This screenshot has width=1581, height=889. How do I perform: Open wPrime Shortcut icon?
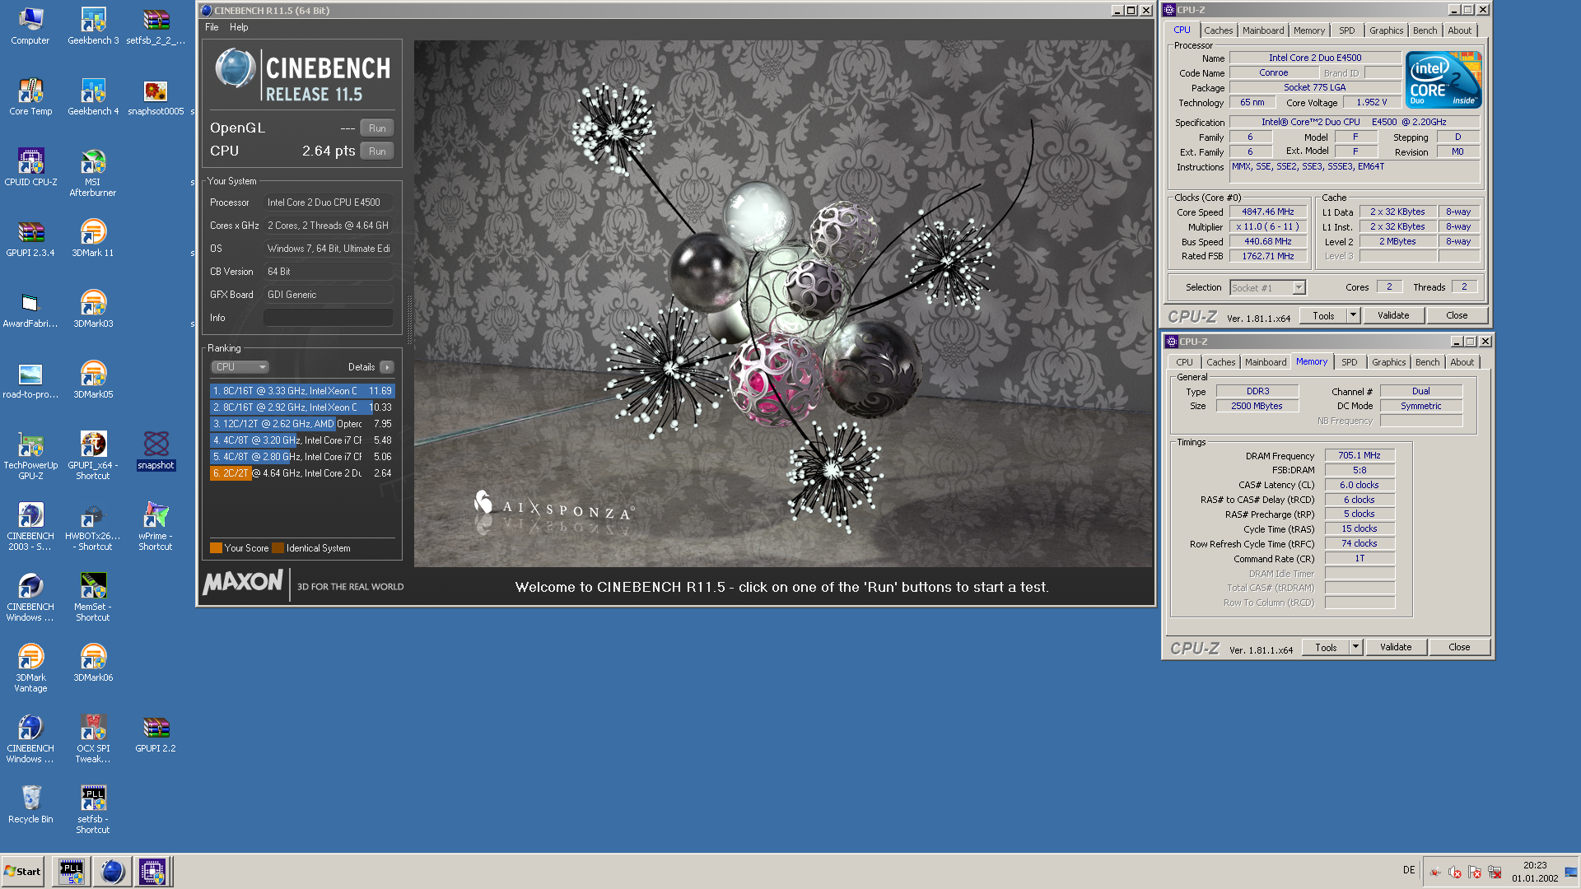(156, 526)
